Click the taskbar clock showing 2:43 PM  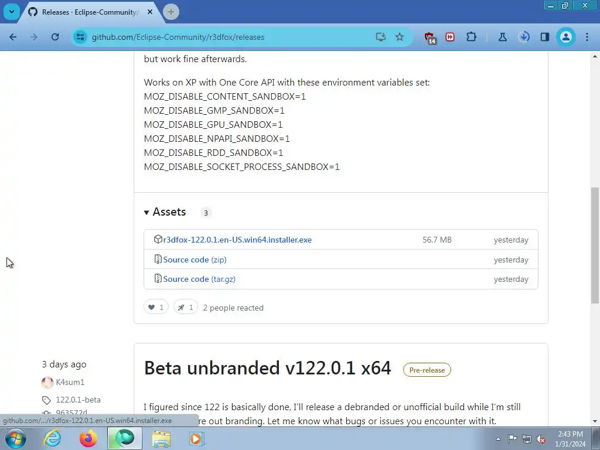point(570,439)
